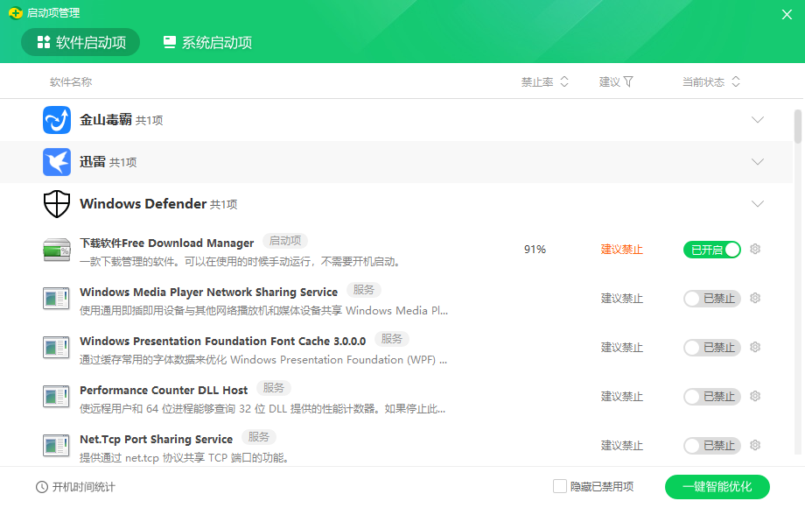Click 服务 tag beside Windows Media Player Network Sharing
This screenshot has height=508, width=805.
[x=363, y=290]
